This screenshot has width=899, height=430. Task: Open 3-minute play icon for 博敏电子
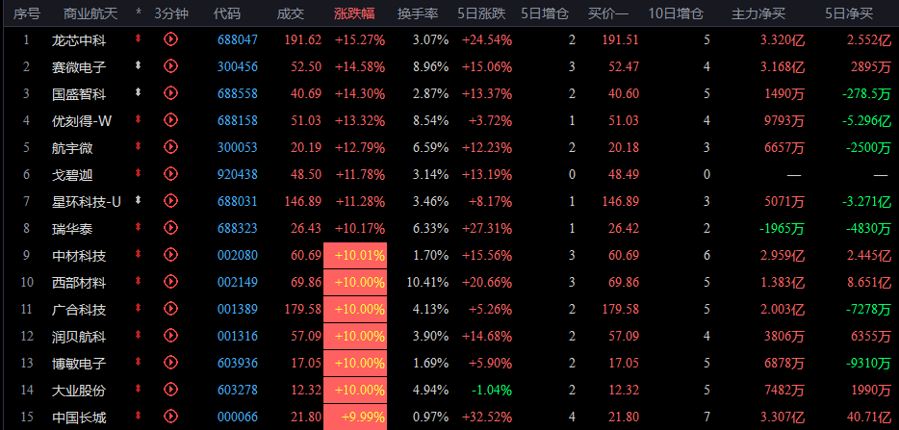(171, 363)
